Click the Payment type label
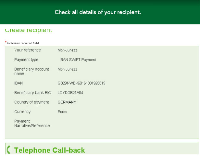This screenshot has width=200, height=156. point(26,60)
